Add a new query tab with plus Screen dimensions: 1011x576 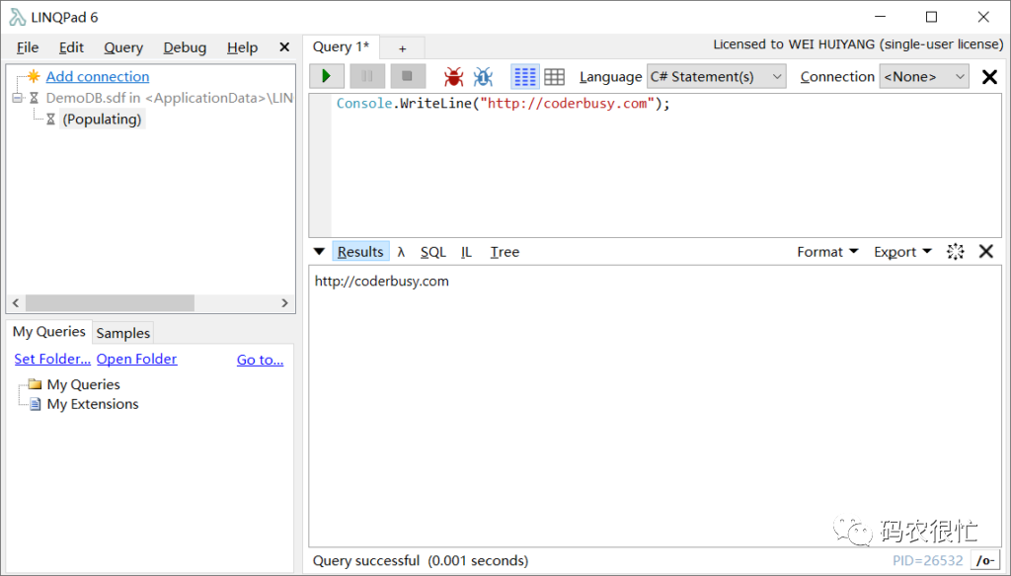point(403,48)
